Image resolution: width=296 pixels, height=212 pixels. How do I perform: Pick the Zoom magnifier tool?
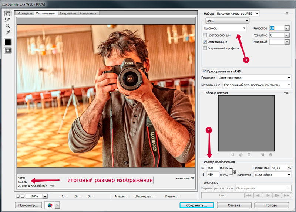7,26
